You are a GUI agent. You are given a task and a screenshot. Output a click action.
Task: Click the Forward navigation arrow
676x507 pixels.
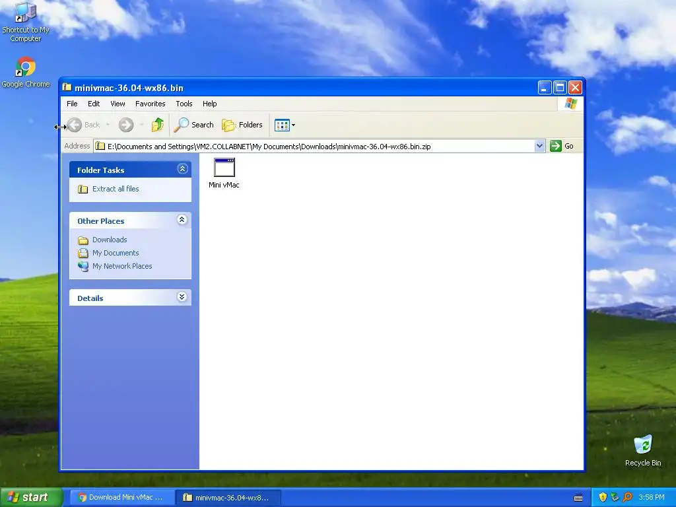[126, 125]
